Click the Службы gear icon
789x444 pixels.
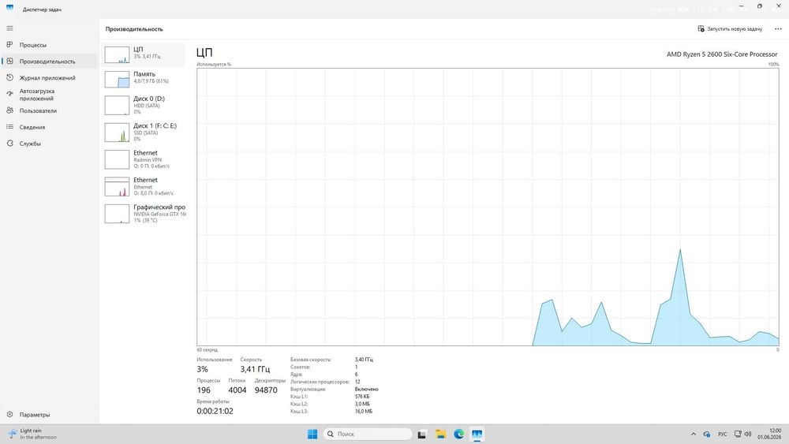pos(9,144)
